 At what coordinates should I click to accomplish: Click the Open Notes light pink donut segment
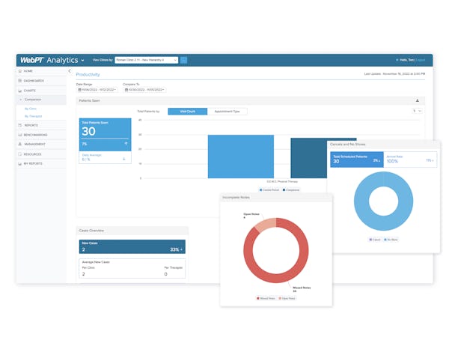(x=266, y=225)
